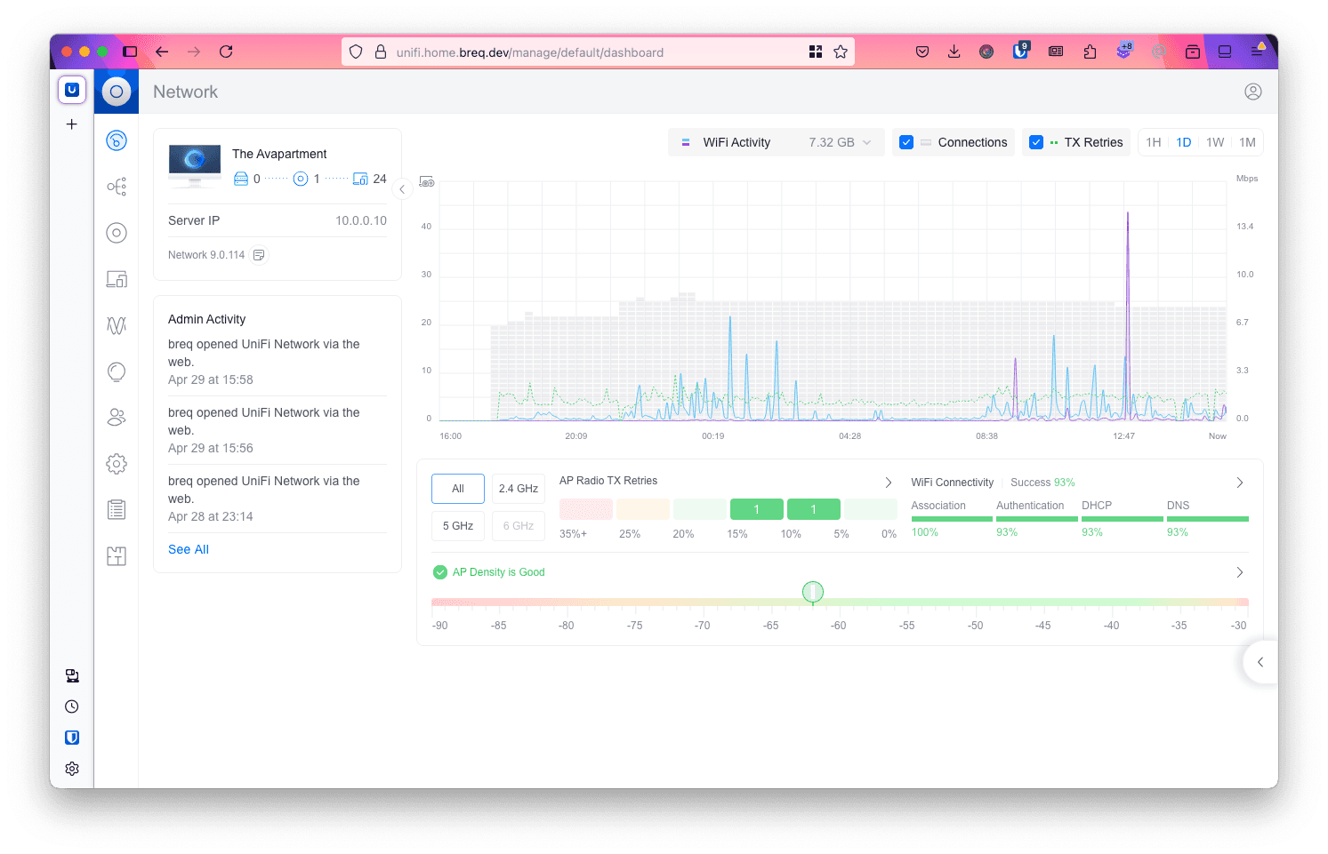Click the See All admin activity link

pyautogui.click(x=189, y=549)
